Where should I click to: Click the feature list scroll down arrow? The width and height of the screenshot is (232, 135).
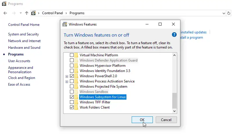[175, 111]
